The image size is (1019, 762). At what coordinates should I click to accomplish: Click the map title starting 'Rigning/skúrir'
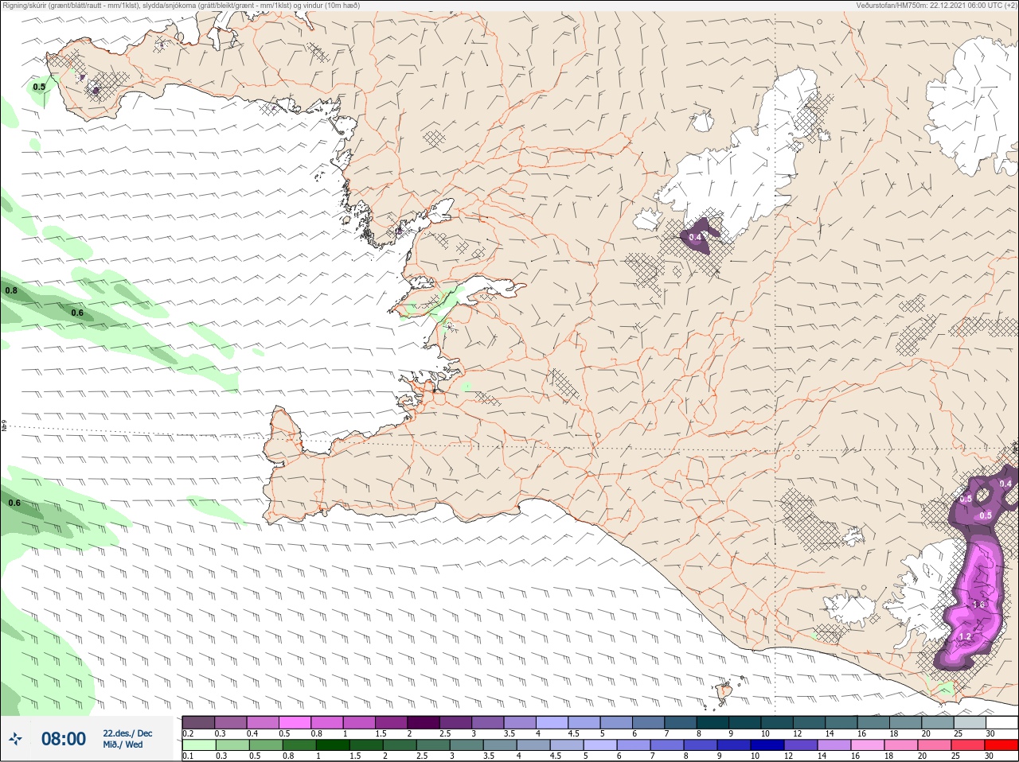[181, 6]
